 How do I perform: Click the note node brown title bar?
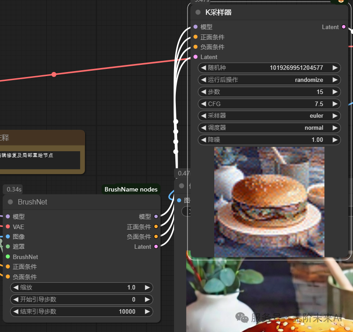(42, 137)
